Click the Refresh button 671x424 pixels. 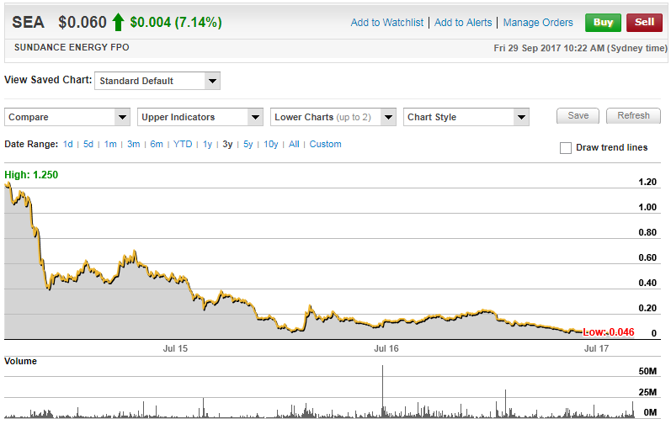coord(633,116)
